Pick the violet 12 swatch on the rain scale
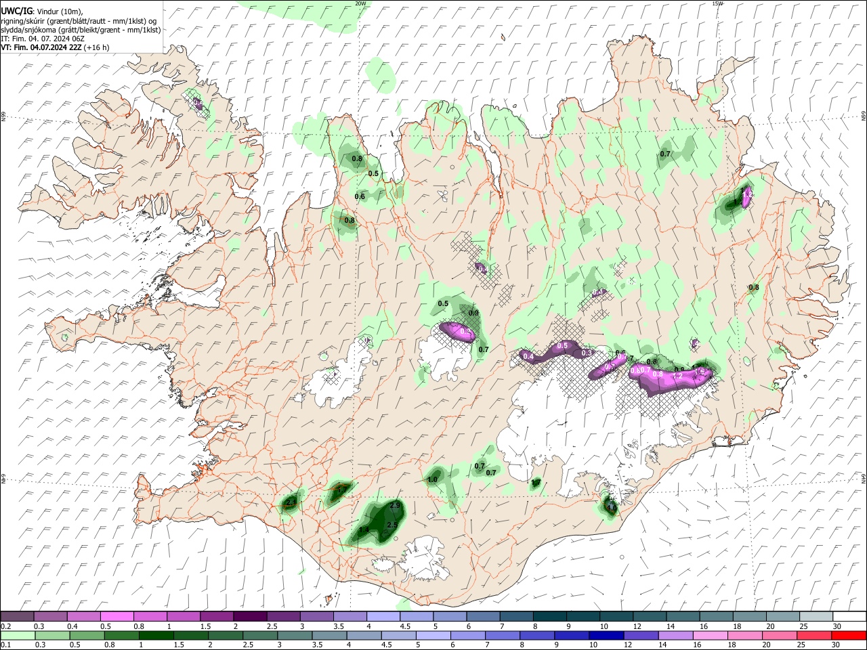Screen dimensions: 867x650 (x=643, y=636)
